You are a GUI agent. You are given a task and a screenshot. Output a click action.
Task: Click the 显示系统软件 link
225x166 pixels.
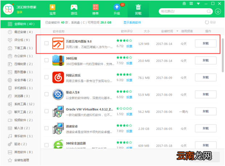coord(132,22)
